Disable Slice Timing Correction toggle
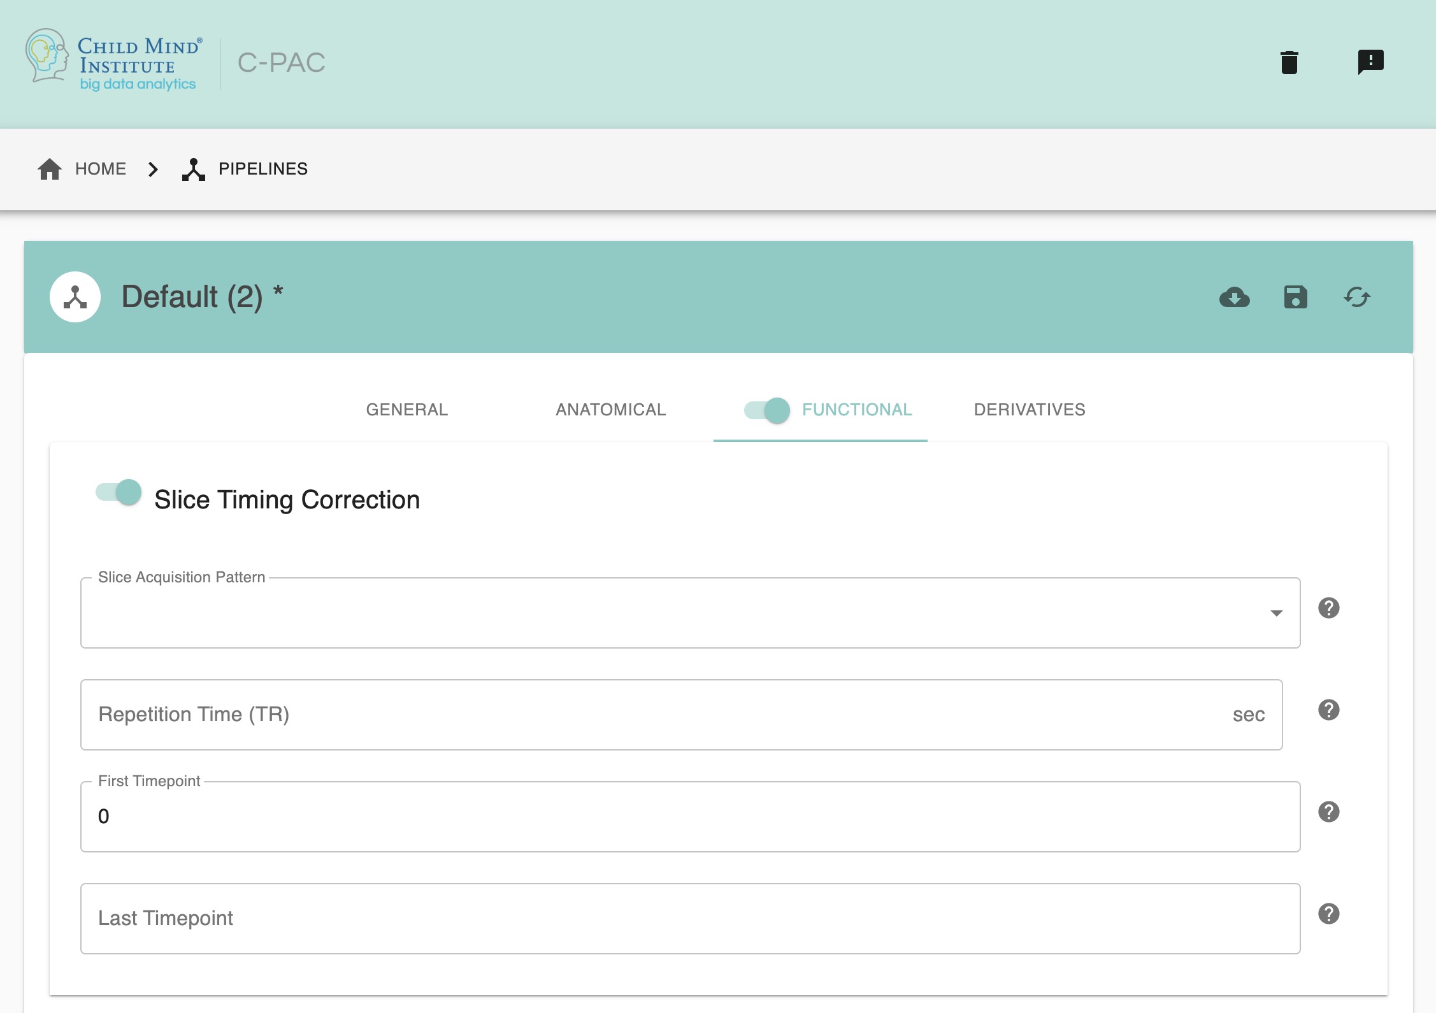Image resolution: width=1436 pixels, height=1013 pixels. 119,492
